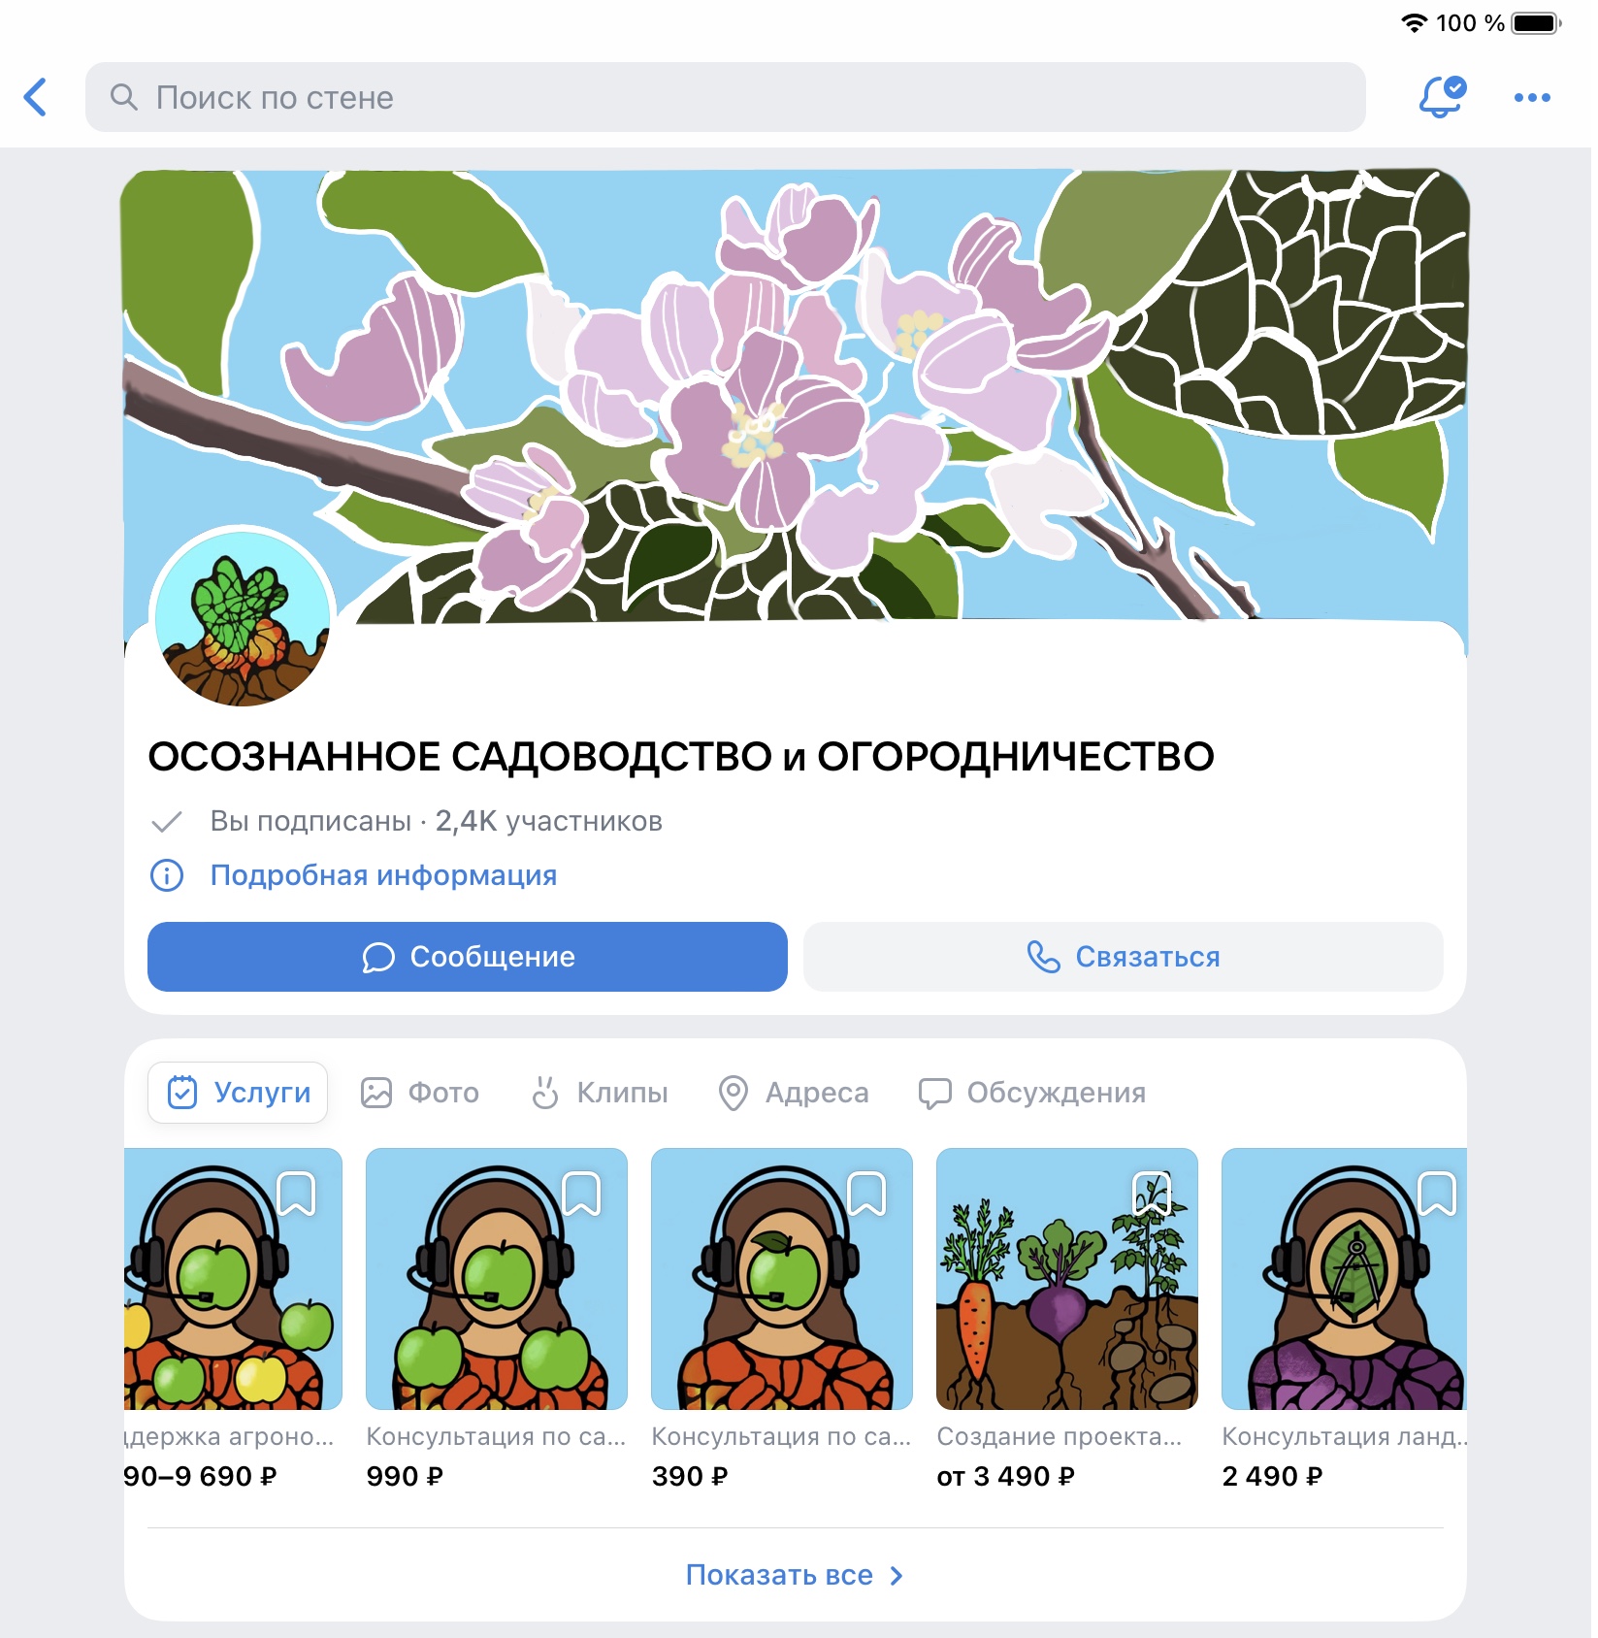
Task: Toggle subscription via Вы подписаны checkmark
Action: coord(167,822)
